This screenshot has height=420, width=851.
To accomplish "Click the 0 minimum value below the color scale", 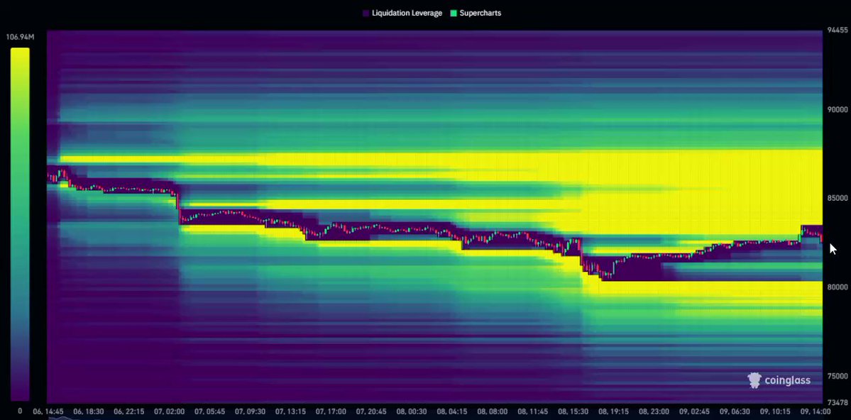I will [20, 411].
